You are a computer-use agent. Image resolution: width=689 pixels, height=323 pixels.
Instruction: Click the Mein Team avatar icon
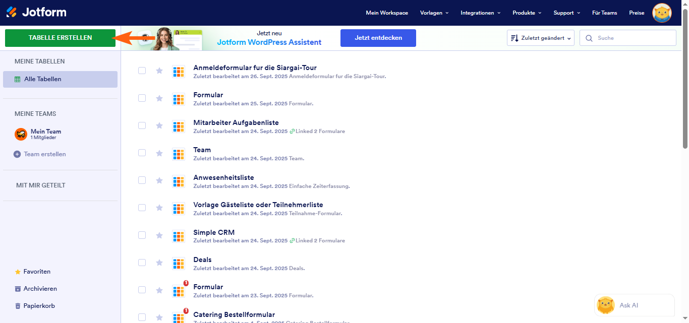[21, 134]
